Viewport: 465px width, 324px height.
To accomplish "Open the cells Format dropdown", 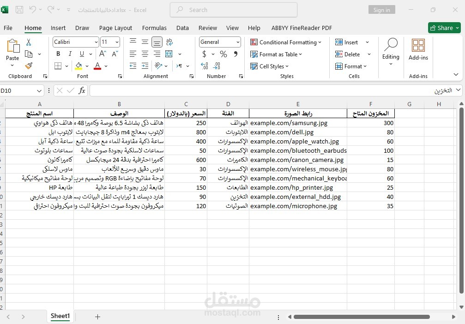I will tap(351, 66).
